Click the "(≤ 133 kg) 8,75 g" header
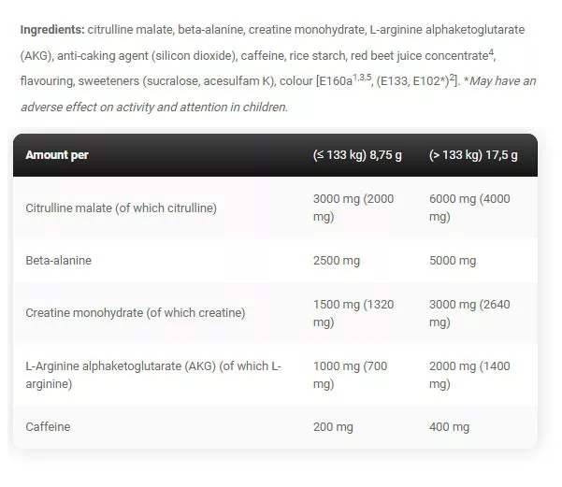The image size is (562, 487). point(357,155)
